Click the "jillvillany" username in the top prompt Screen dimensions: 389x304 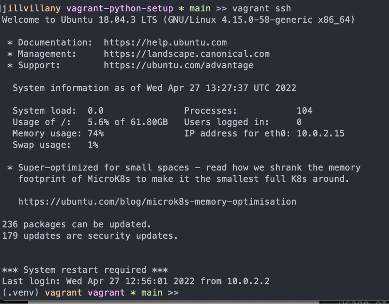pyautogui.click(x=32, y=8)
